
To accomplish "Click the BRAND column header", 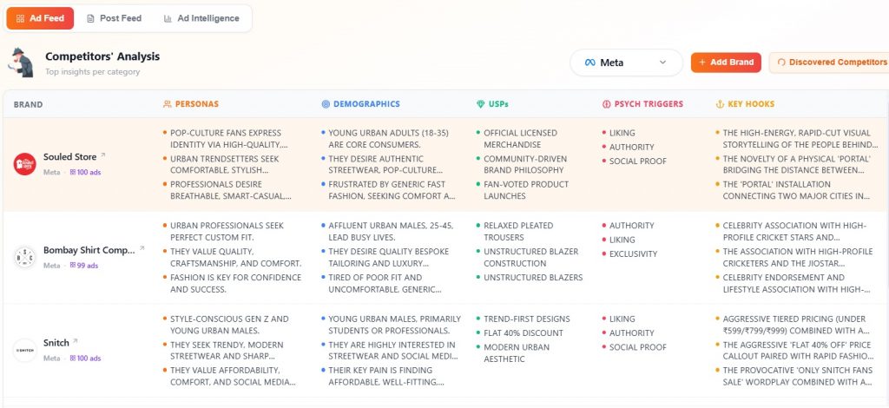I will pyautogui.click(x=29, y=105).
